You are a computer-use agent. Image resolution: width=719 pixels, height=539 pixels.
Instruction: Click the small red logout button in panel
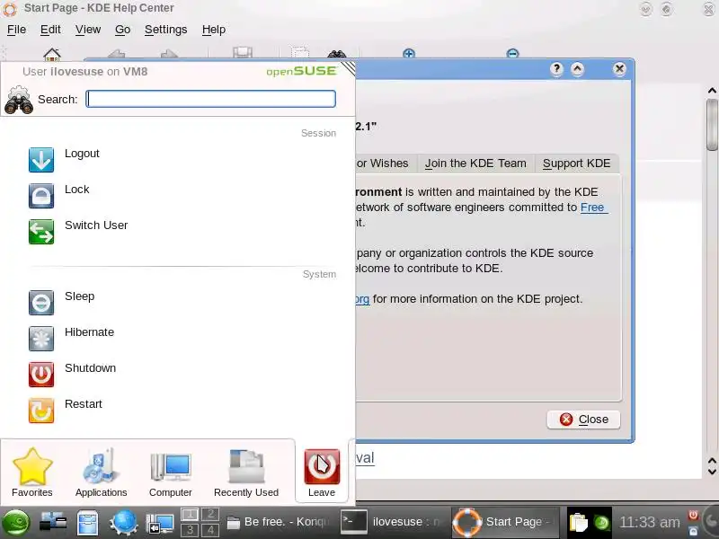pyautogui.click(x=693, y=515)
